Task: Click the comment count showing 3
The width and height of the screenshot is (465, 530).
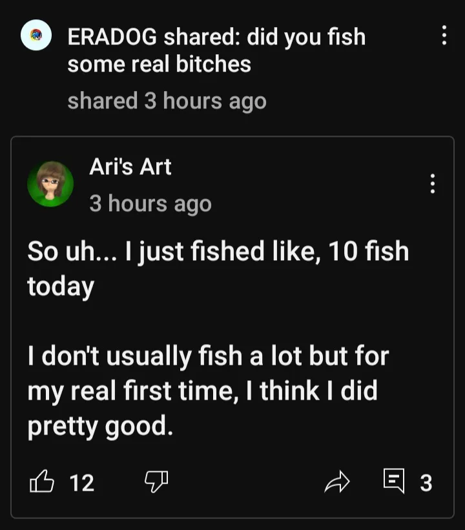Action: tap(426, 482)
